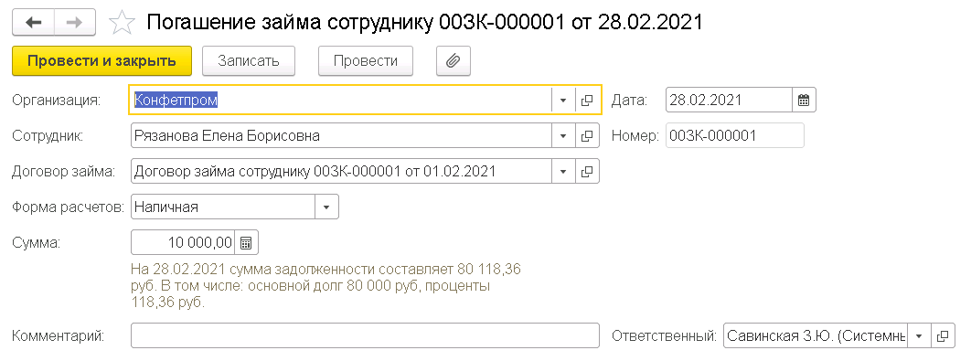Open calculator for Сумма field
971x361 pixels.
245,243
